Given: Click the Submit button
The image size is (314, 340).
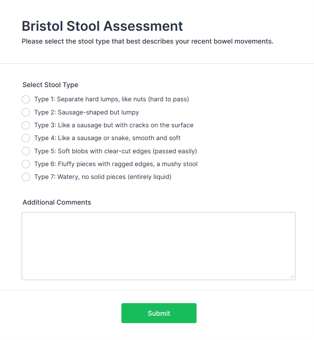Looking at the screenshot, I should click(x=159, y=313).
